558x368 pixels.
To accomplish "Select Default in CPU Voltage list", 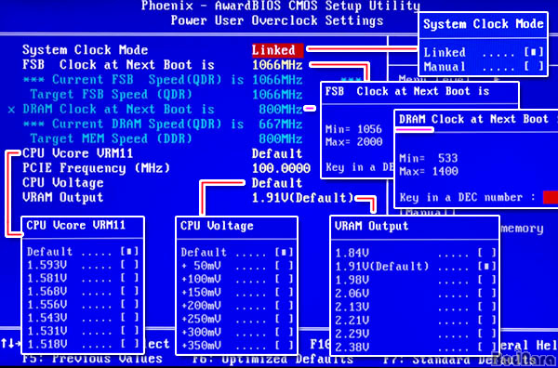I will [237, 253].
